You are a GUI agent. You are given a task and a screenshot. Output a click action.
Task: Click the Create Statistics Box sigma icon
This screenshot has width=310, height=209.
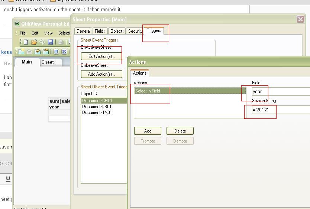(64, 52)
